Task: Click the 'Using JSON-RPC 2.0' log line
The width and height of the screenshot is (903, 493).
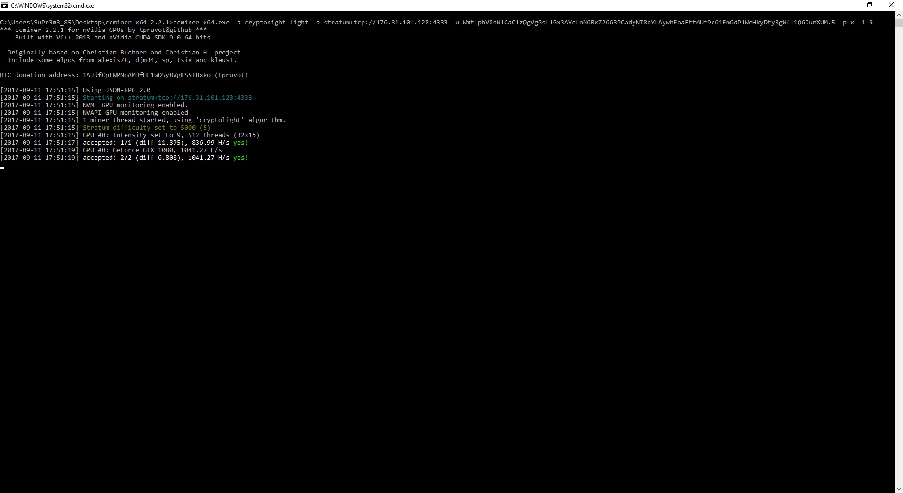Action: [116, 90]
